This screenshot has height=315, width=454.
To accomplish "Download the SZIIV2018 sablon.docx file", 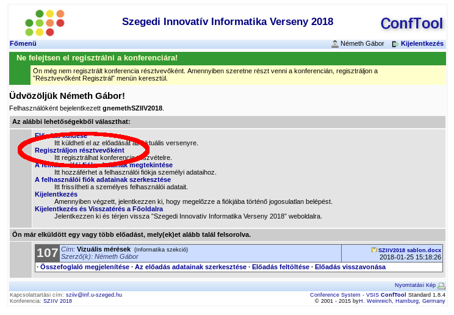I will click(x=409, y=250).
